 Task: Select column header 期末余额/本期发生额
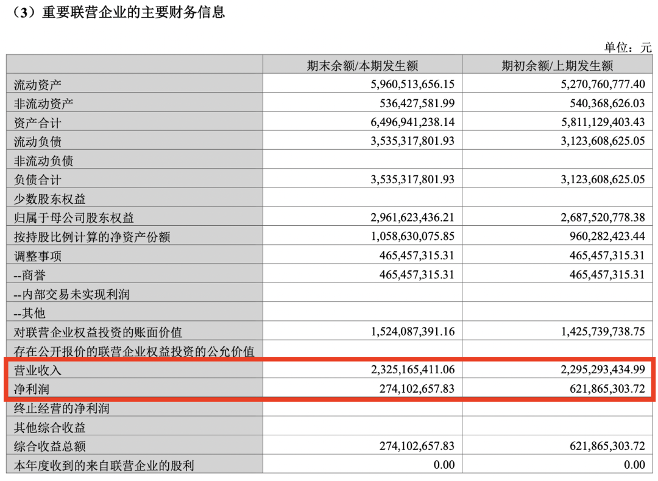coord(363,65)
